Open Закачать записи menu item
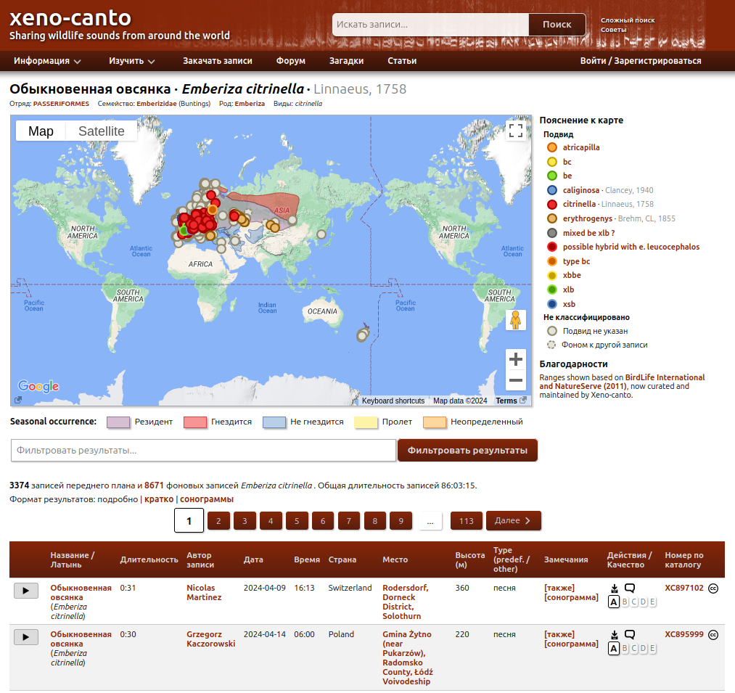The height and width of the screenshot is (693, 735). pyautogui.click(x=218, y=61)
